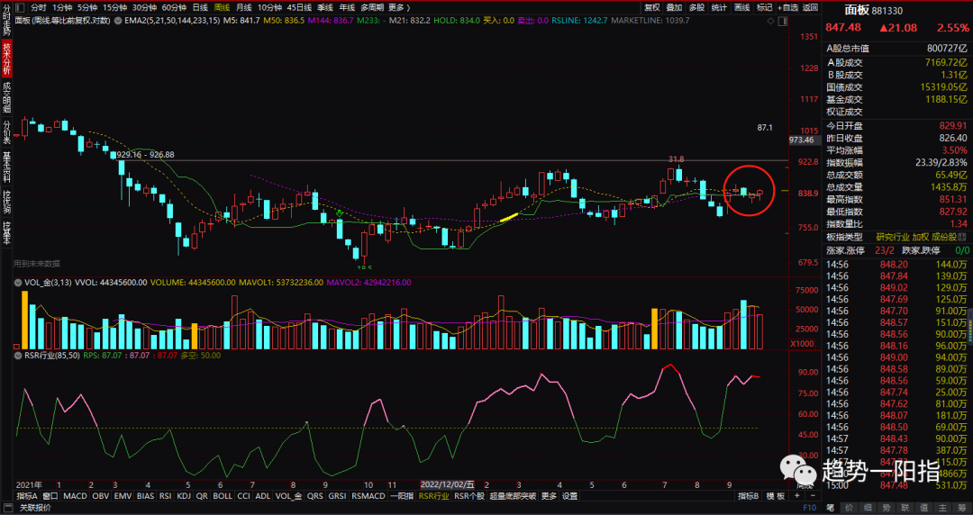Screen dimensions: 973x515
Task: Select the BIAS indicator tab
Action: (x=145, y=496)
